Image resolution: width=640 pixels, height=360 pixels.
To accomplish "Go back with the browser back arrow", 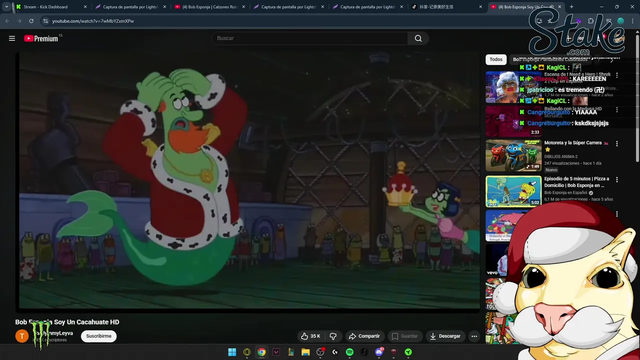I will click(x=7, y=21).
